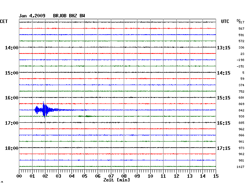Click the '04' minute axis tick label

click(x=72, y=176)
